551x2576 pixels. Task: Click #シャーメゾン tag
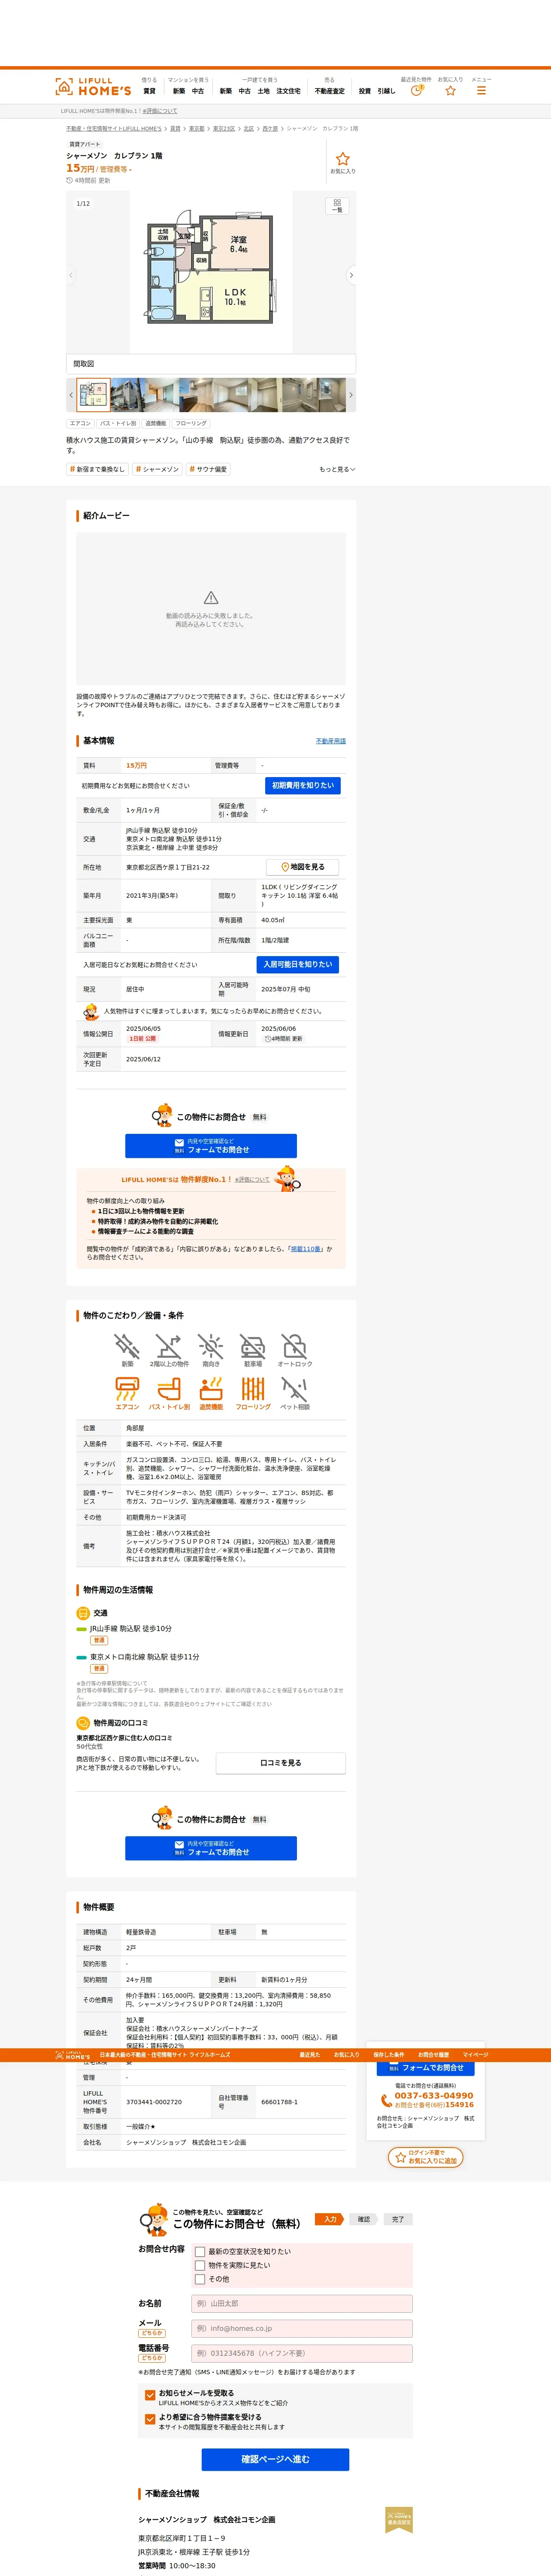[x=157, y=469]
